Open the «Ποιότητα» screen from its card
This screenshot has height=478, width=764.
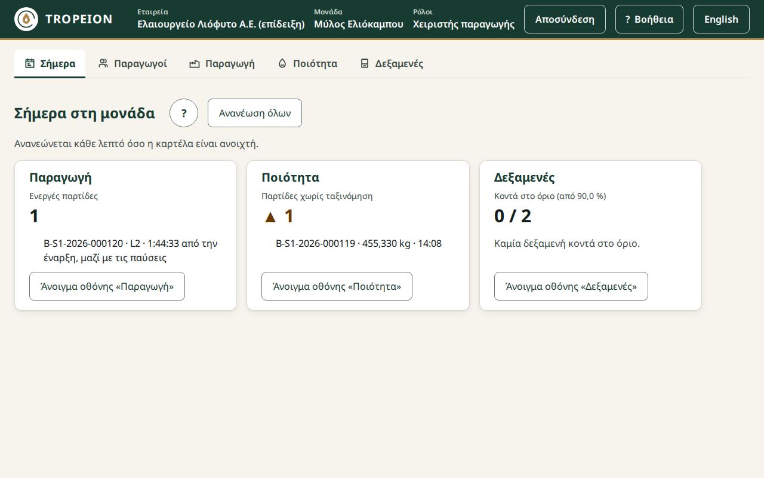click(337, 286)
